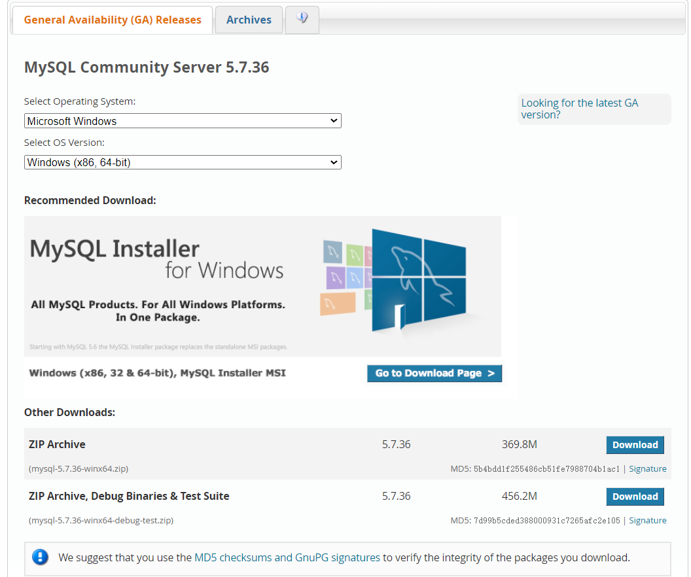
Task: Click the MySQL Installer for Windows banner
Action: [262, 286]
